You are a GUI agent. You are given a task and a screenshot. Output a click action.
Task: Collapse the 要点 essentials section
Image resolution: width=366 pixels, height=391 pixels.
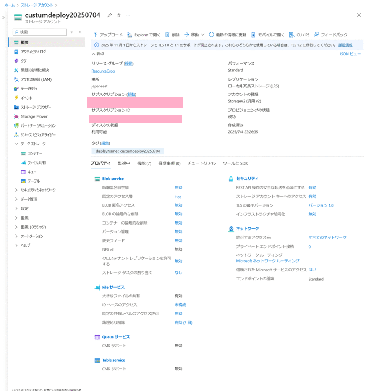[94, 54]
